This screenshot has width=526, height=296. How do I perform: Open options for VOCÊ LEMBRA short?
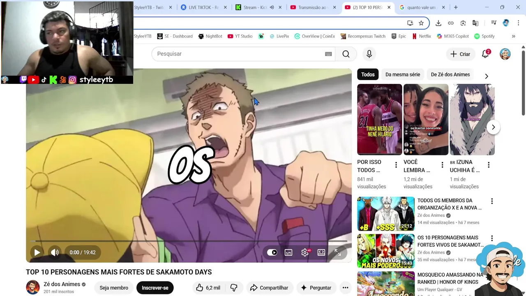coord(442,165)
